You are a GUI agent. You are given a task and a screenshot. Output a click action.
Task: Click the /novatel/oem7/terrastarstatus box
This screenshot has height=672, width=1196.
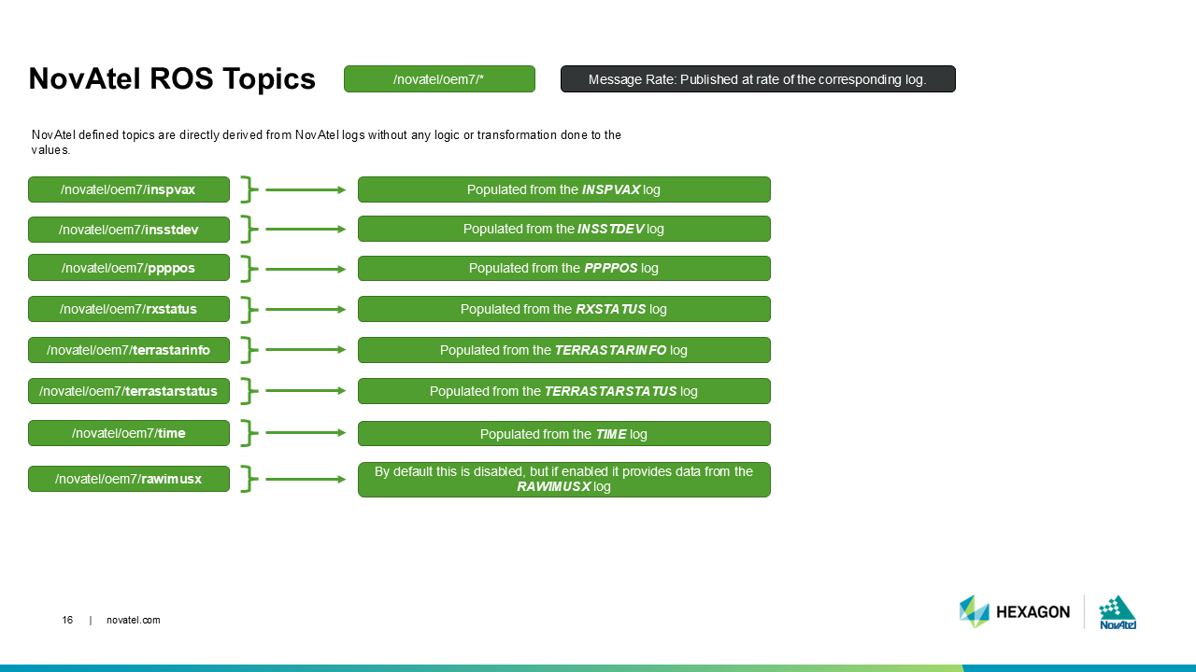[x=129, y=391]
